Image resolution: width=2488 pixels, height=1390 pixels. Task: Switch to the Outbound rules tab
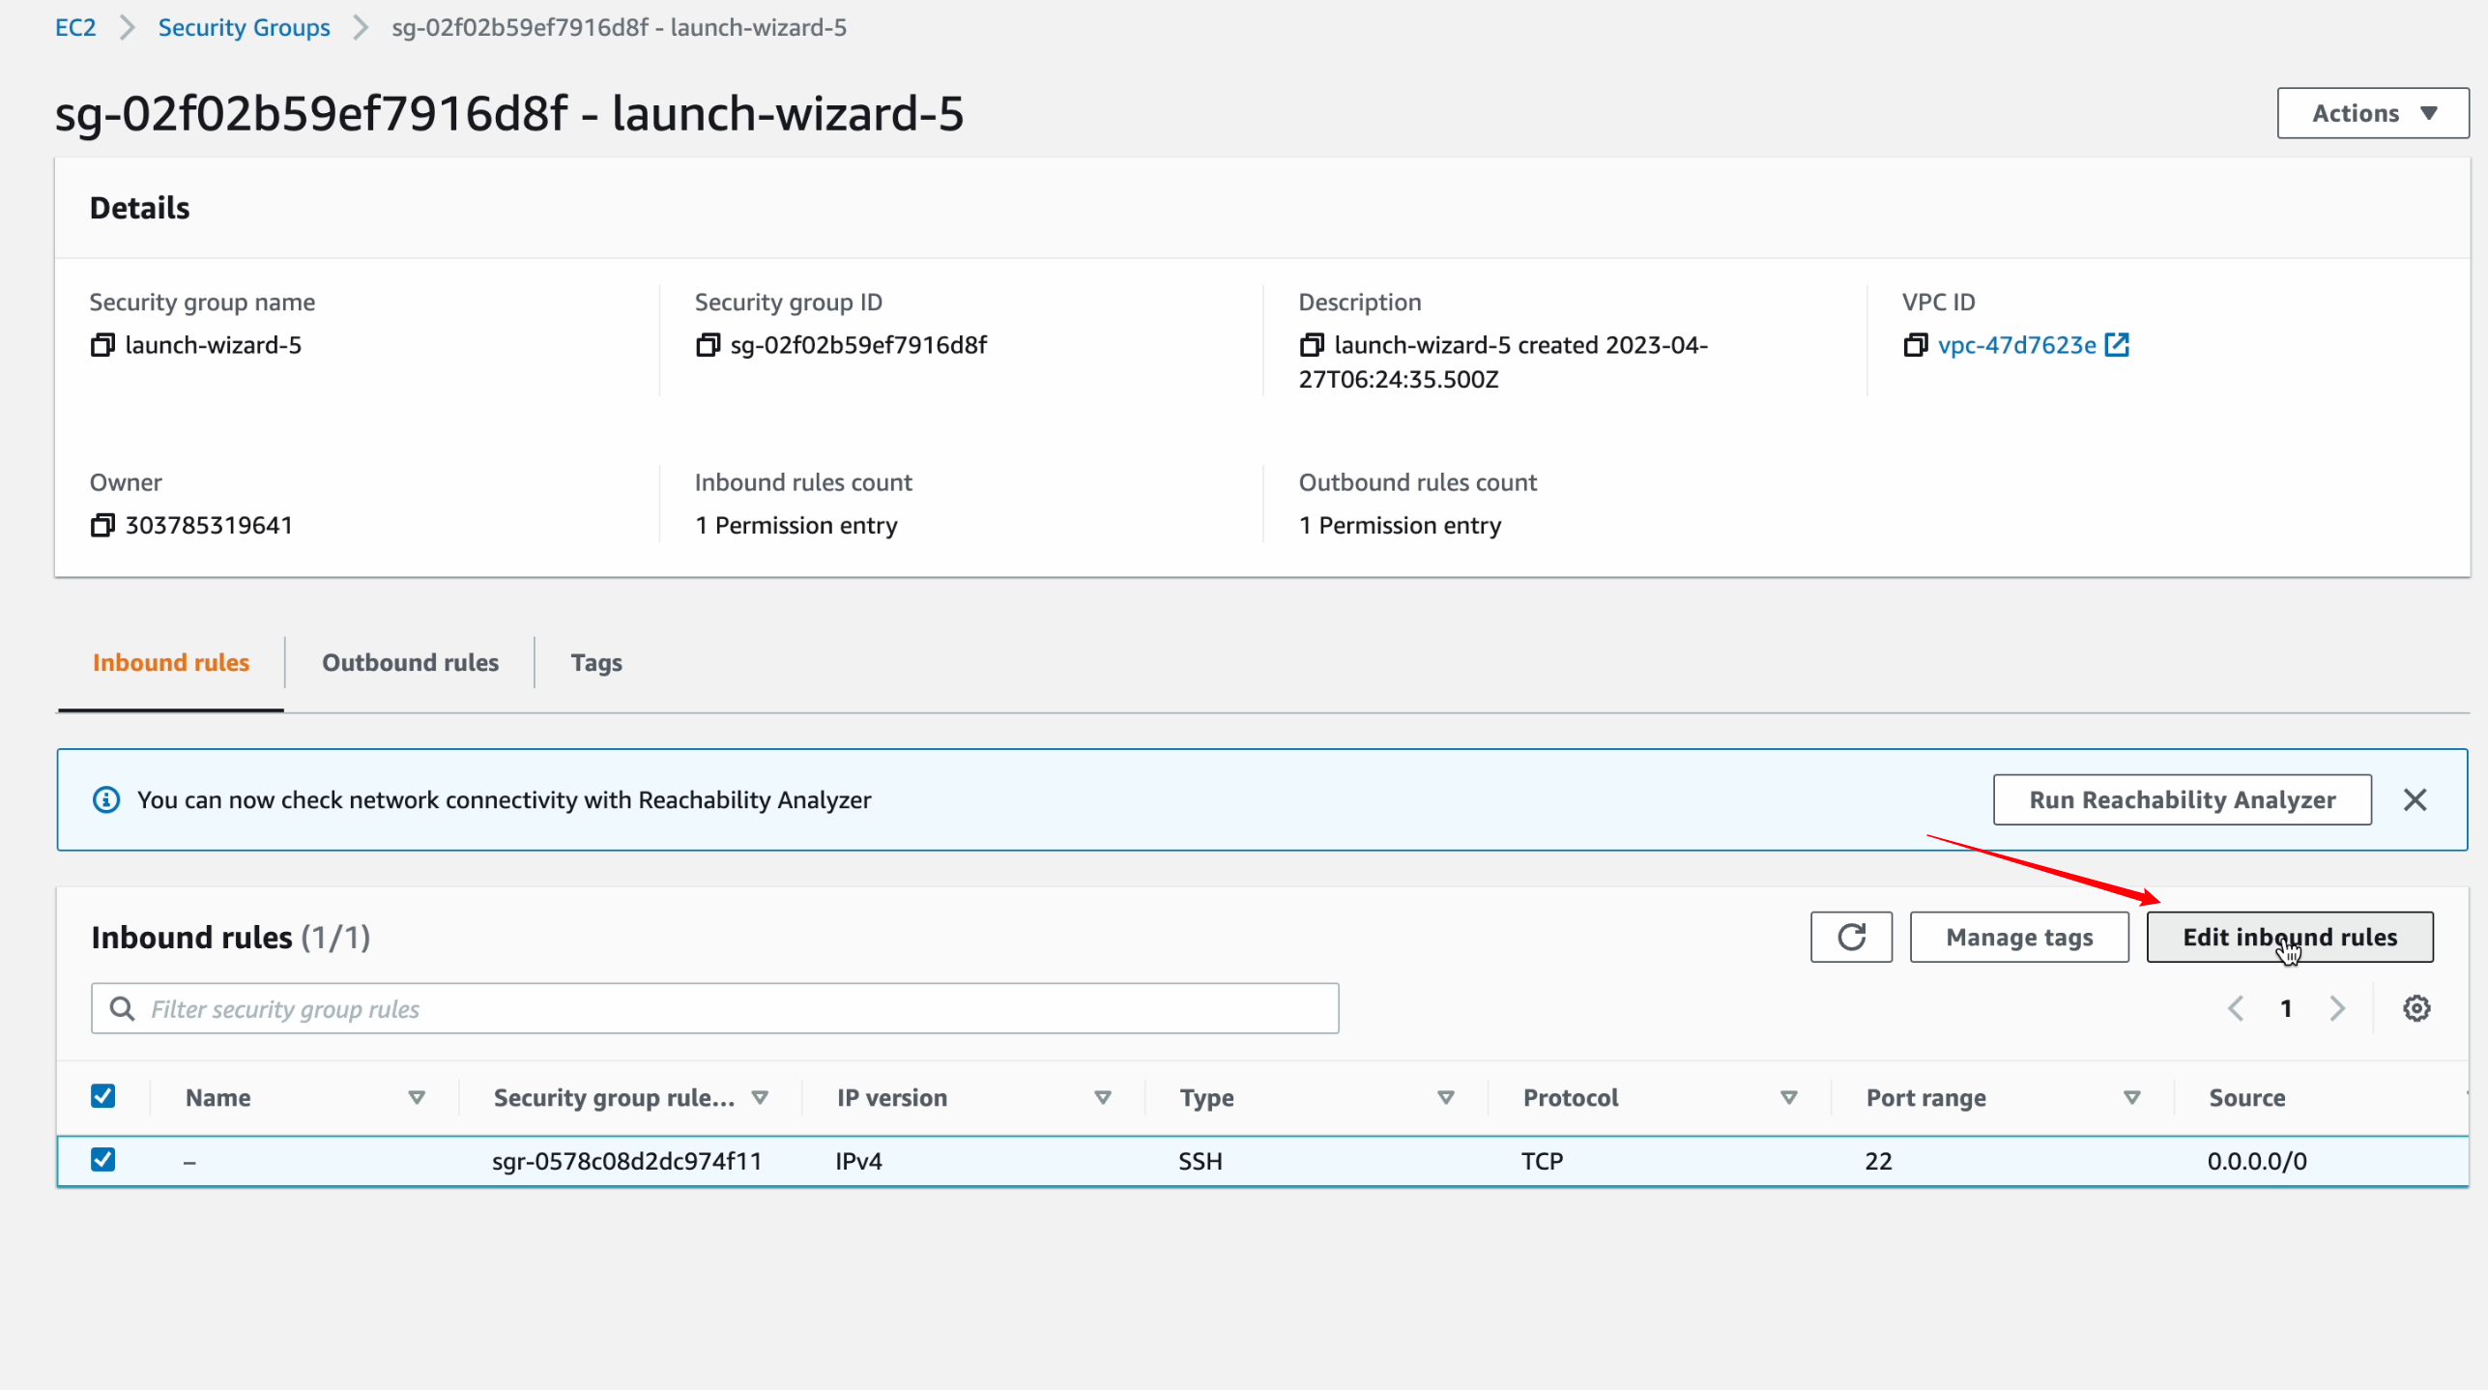tap(410, 662)
